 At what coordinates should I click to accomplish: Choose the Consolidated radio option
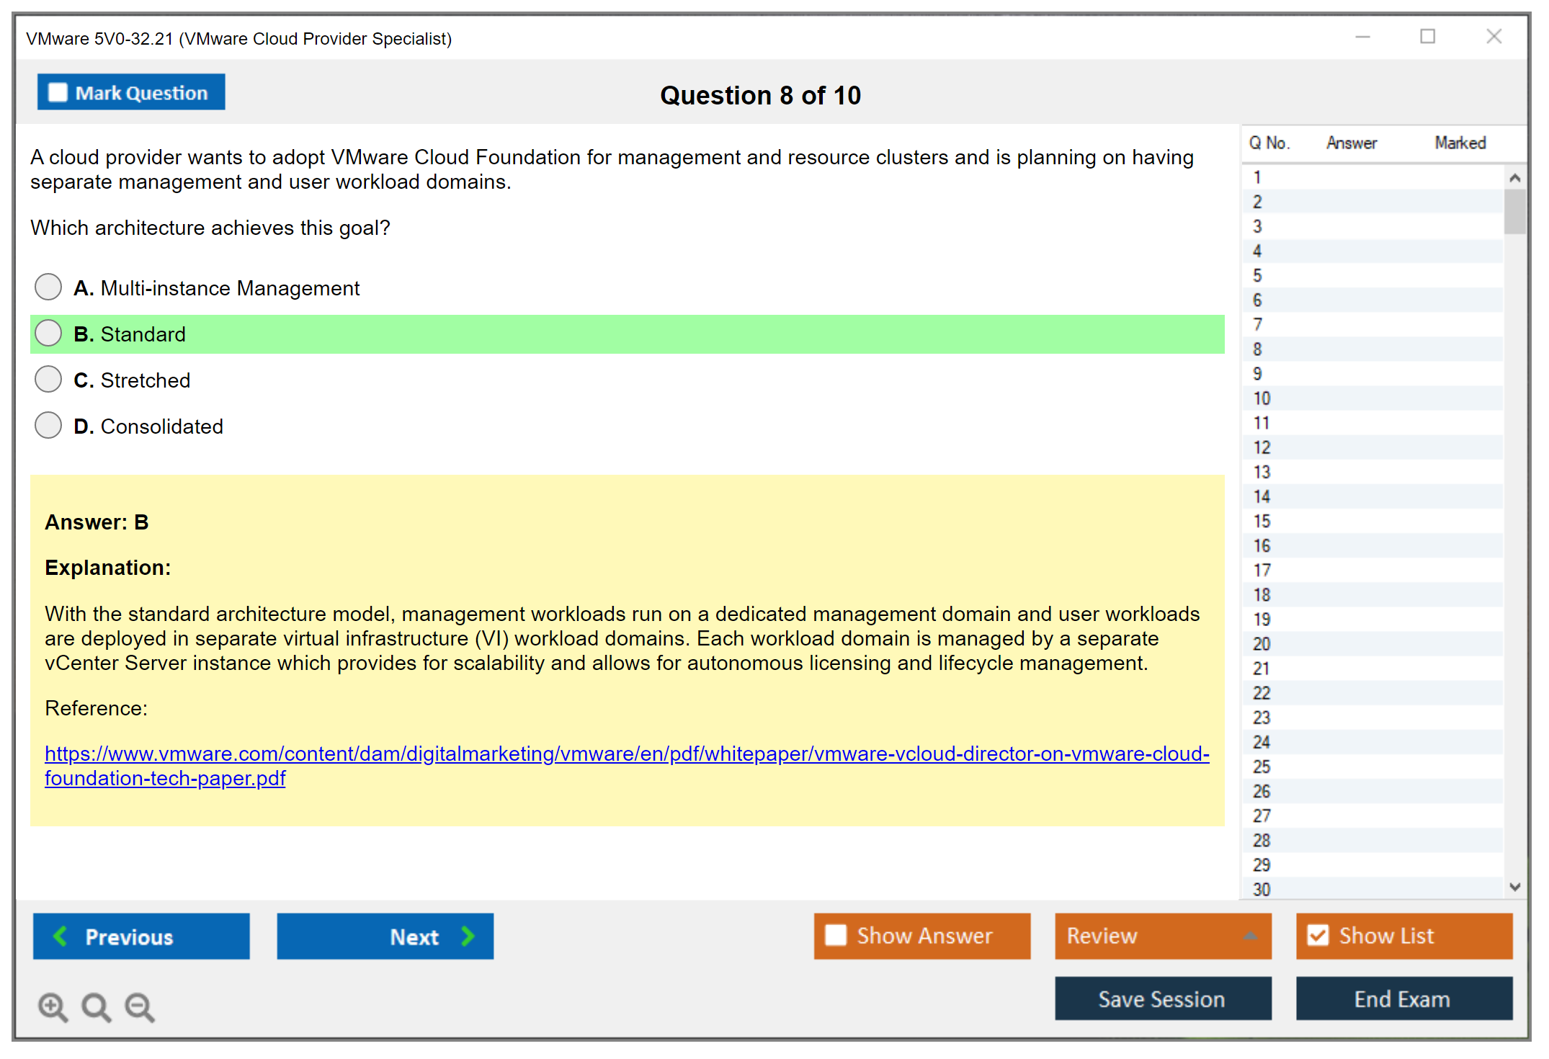[48, 426]
